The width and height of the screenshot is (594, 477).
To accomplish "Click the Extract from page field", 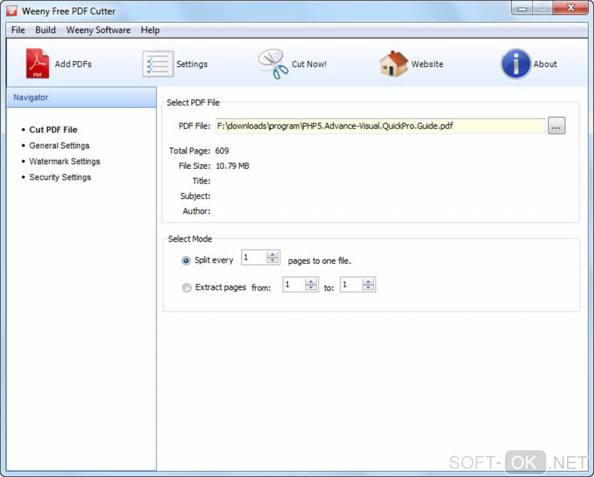I will 294,285.
